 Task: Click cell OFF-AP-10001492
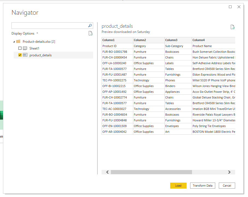point(117,92)
